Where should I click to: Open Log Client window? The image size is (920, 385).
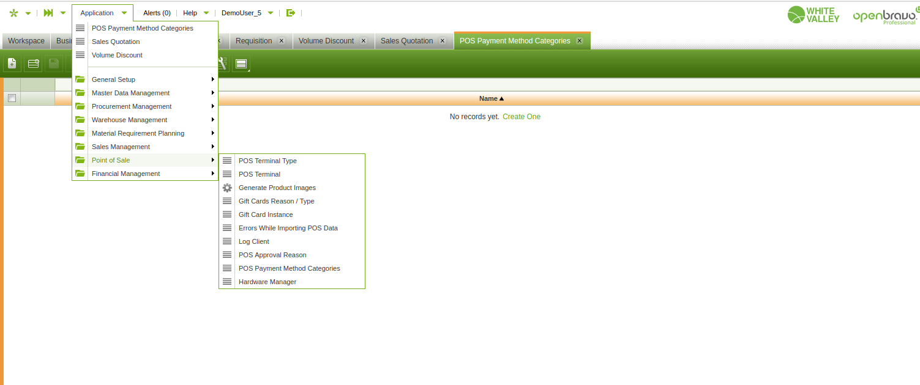(x=292, y=241)
